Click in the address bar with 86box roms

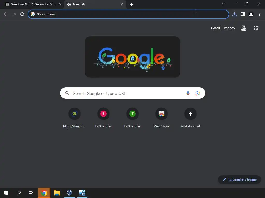pyautogui.click(x=128, y=14)
